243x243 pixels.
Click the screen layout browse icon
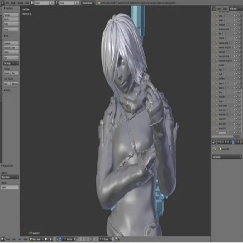[x=32, y=3]
